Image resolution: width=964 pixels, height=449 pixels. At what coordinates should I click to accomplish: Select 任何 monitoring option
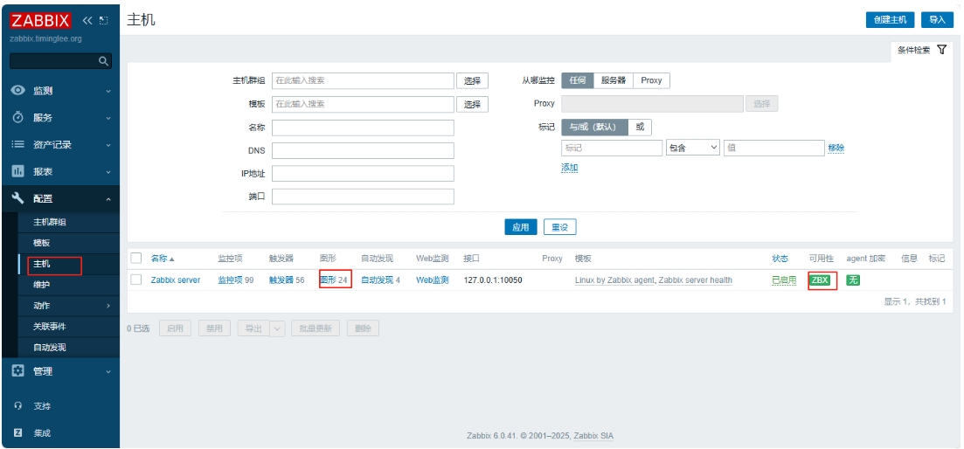point(578,80)
